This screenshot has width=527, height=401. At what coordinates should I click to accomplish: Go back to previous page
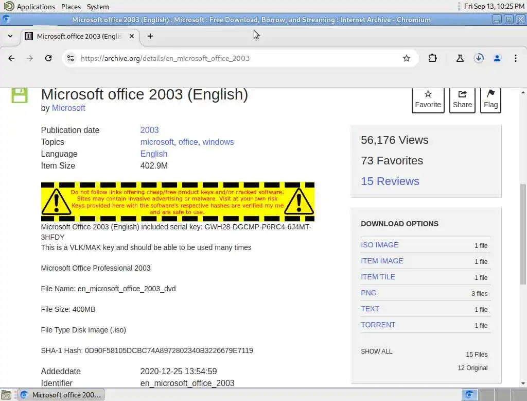[x=11, y=58]
